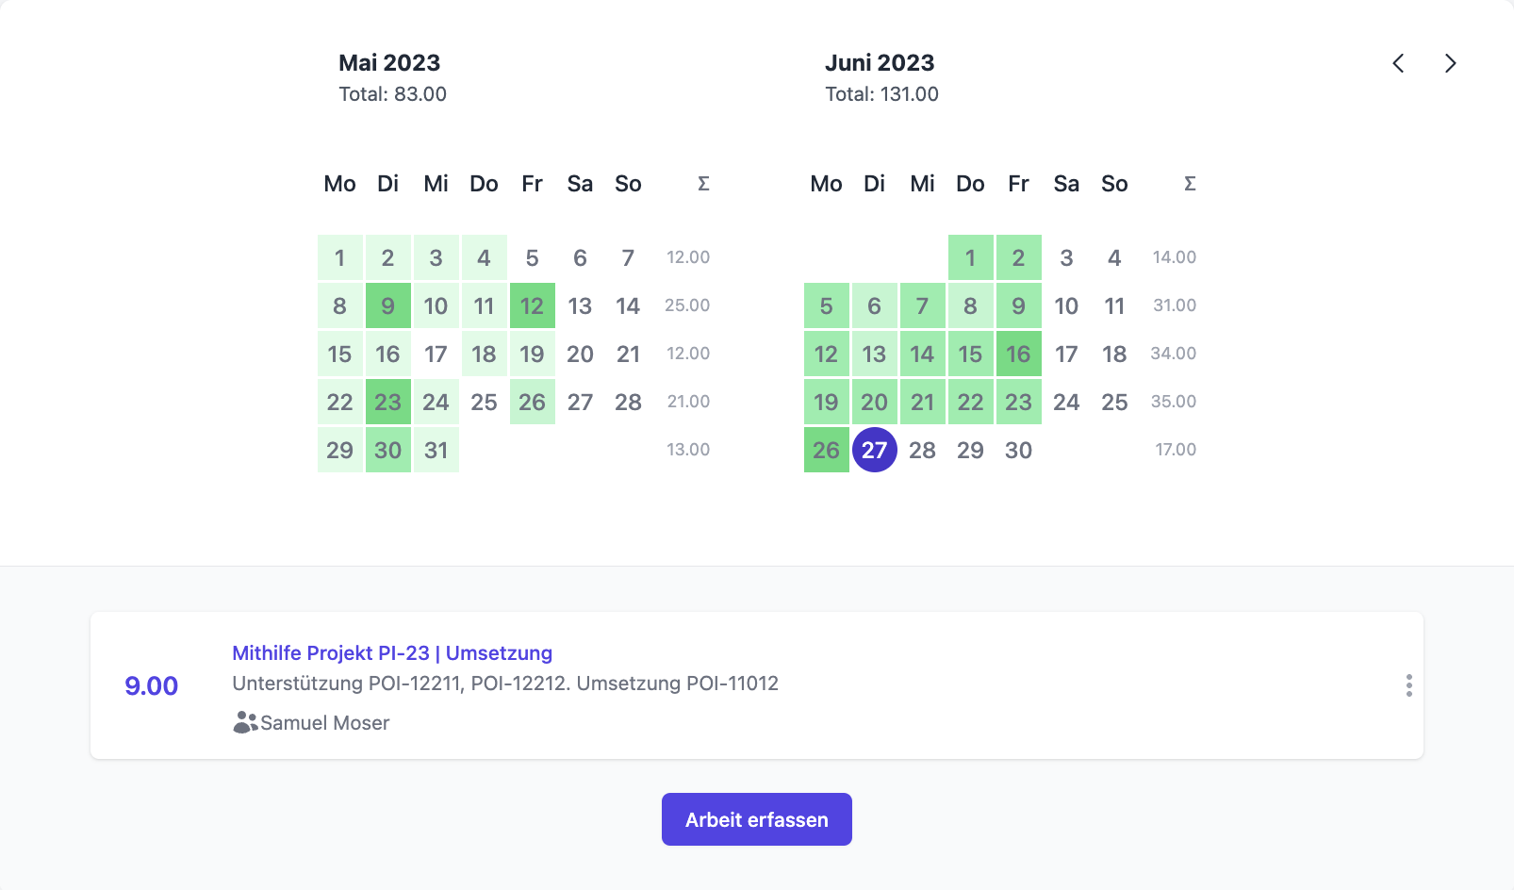Pick 28 June in calendar
Image resolution: width=1514 pixels, height=890 pixels.
coord(922,450)
